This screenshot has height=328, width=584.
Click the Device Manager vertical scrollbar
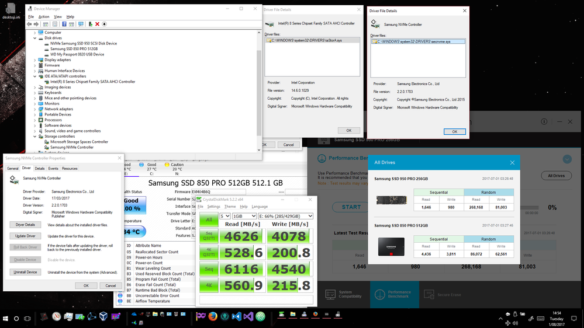click(258, 88)
